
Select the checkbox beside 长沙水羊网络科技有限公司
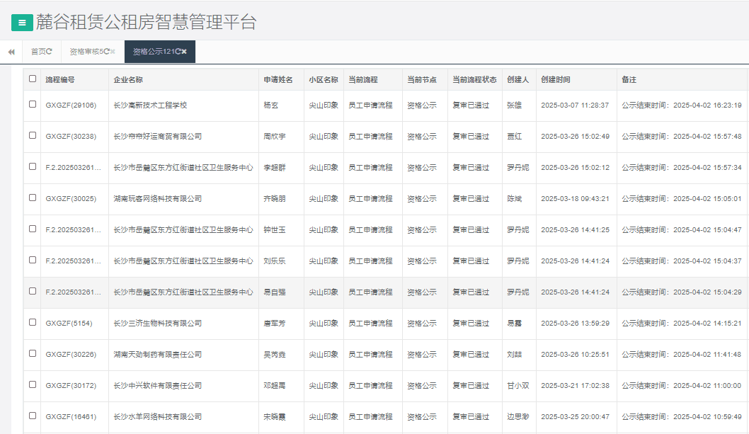click(x=33, y=416)
